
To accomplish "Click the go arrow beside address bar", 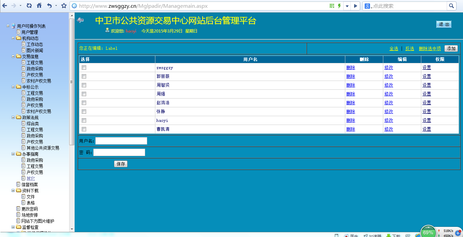I will coord(355,6).
